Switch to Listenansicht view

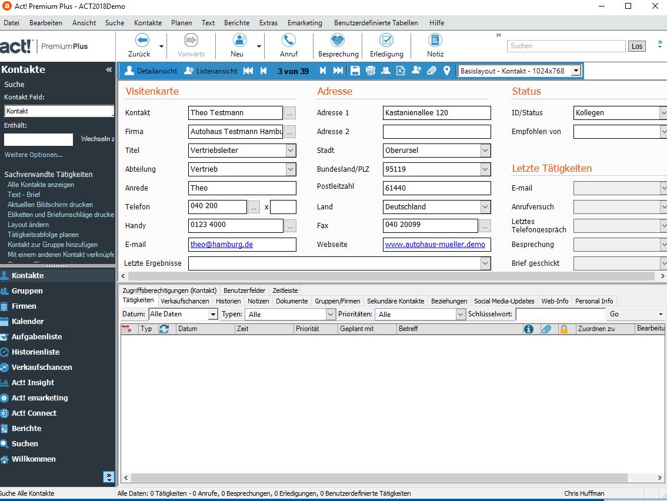211,71
